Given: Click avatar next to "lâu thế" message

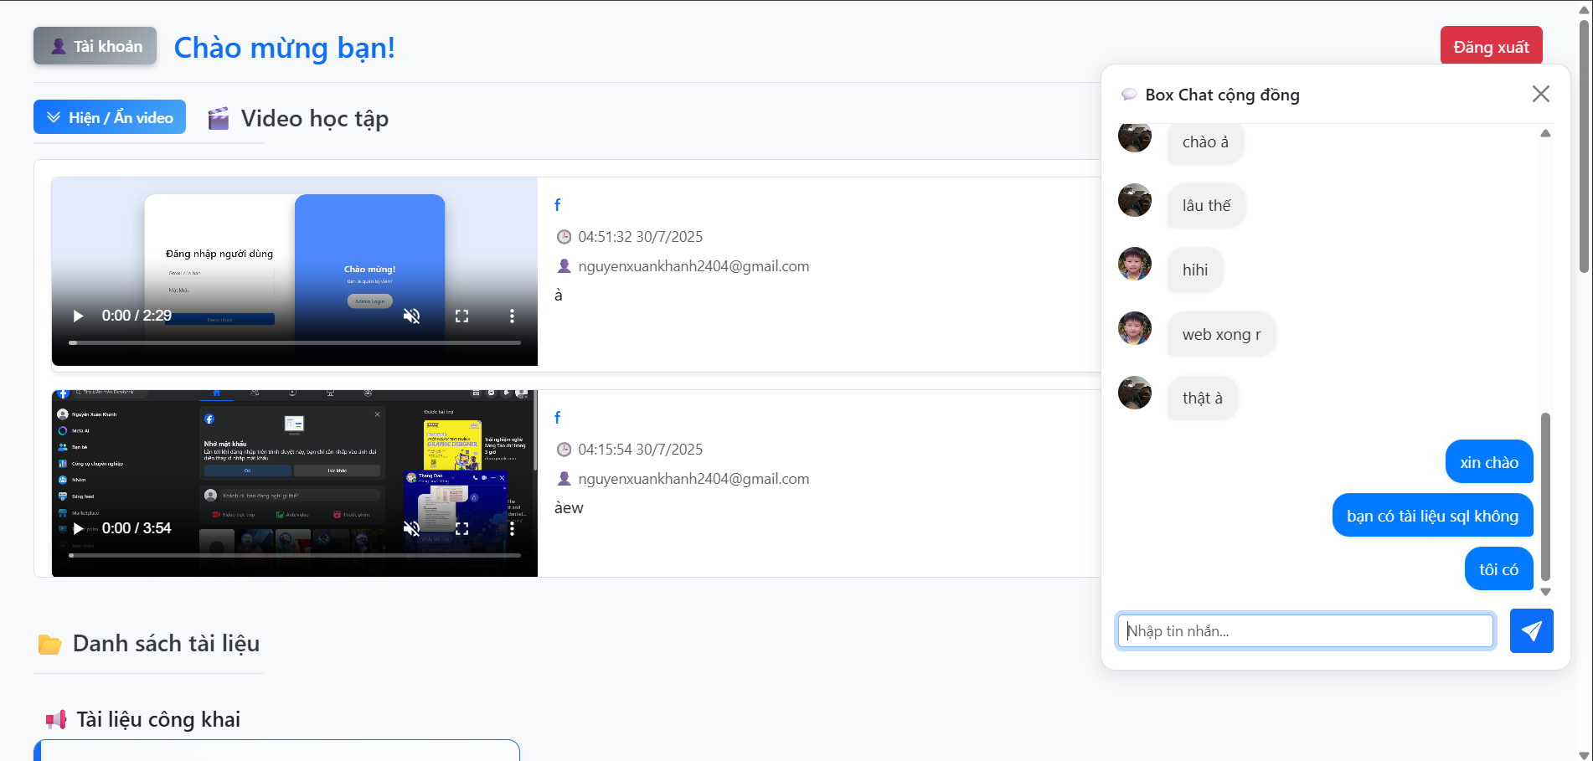Looking at the screenshot, I should pyautogui.click(x=1135, y=200).
